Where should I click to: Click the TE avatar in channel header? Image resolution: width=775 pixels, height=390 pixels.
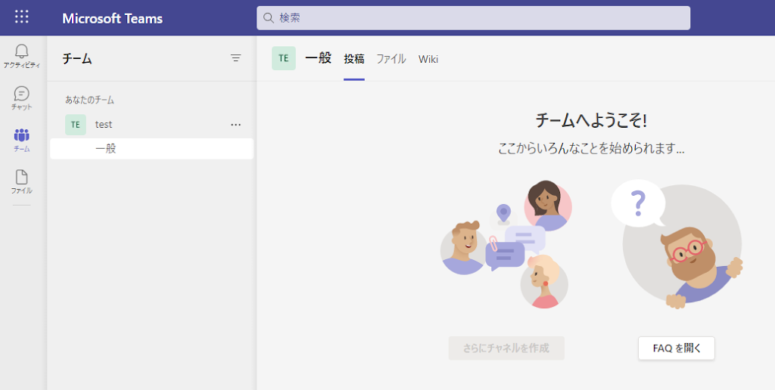click(x=284, y=58)
